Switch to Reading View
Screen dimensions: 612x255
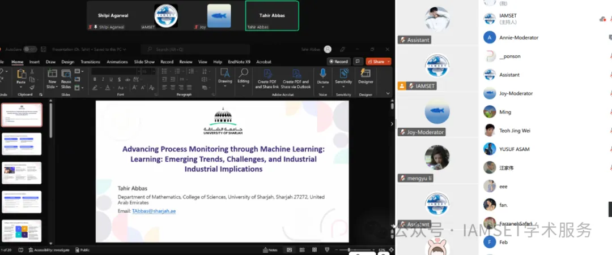pyautogui.click(x=314, y=250)
